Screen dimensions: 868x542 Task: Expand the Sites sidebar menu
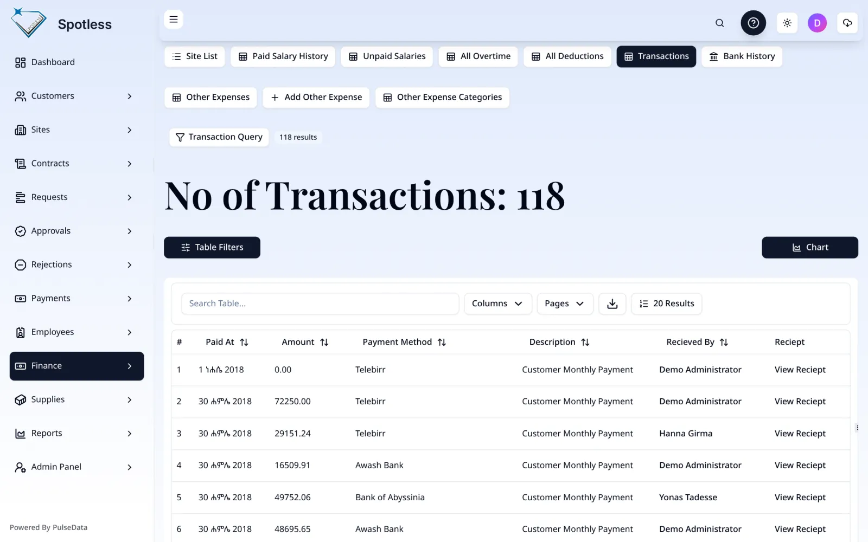pyautogui.click(x=76, y=130)
